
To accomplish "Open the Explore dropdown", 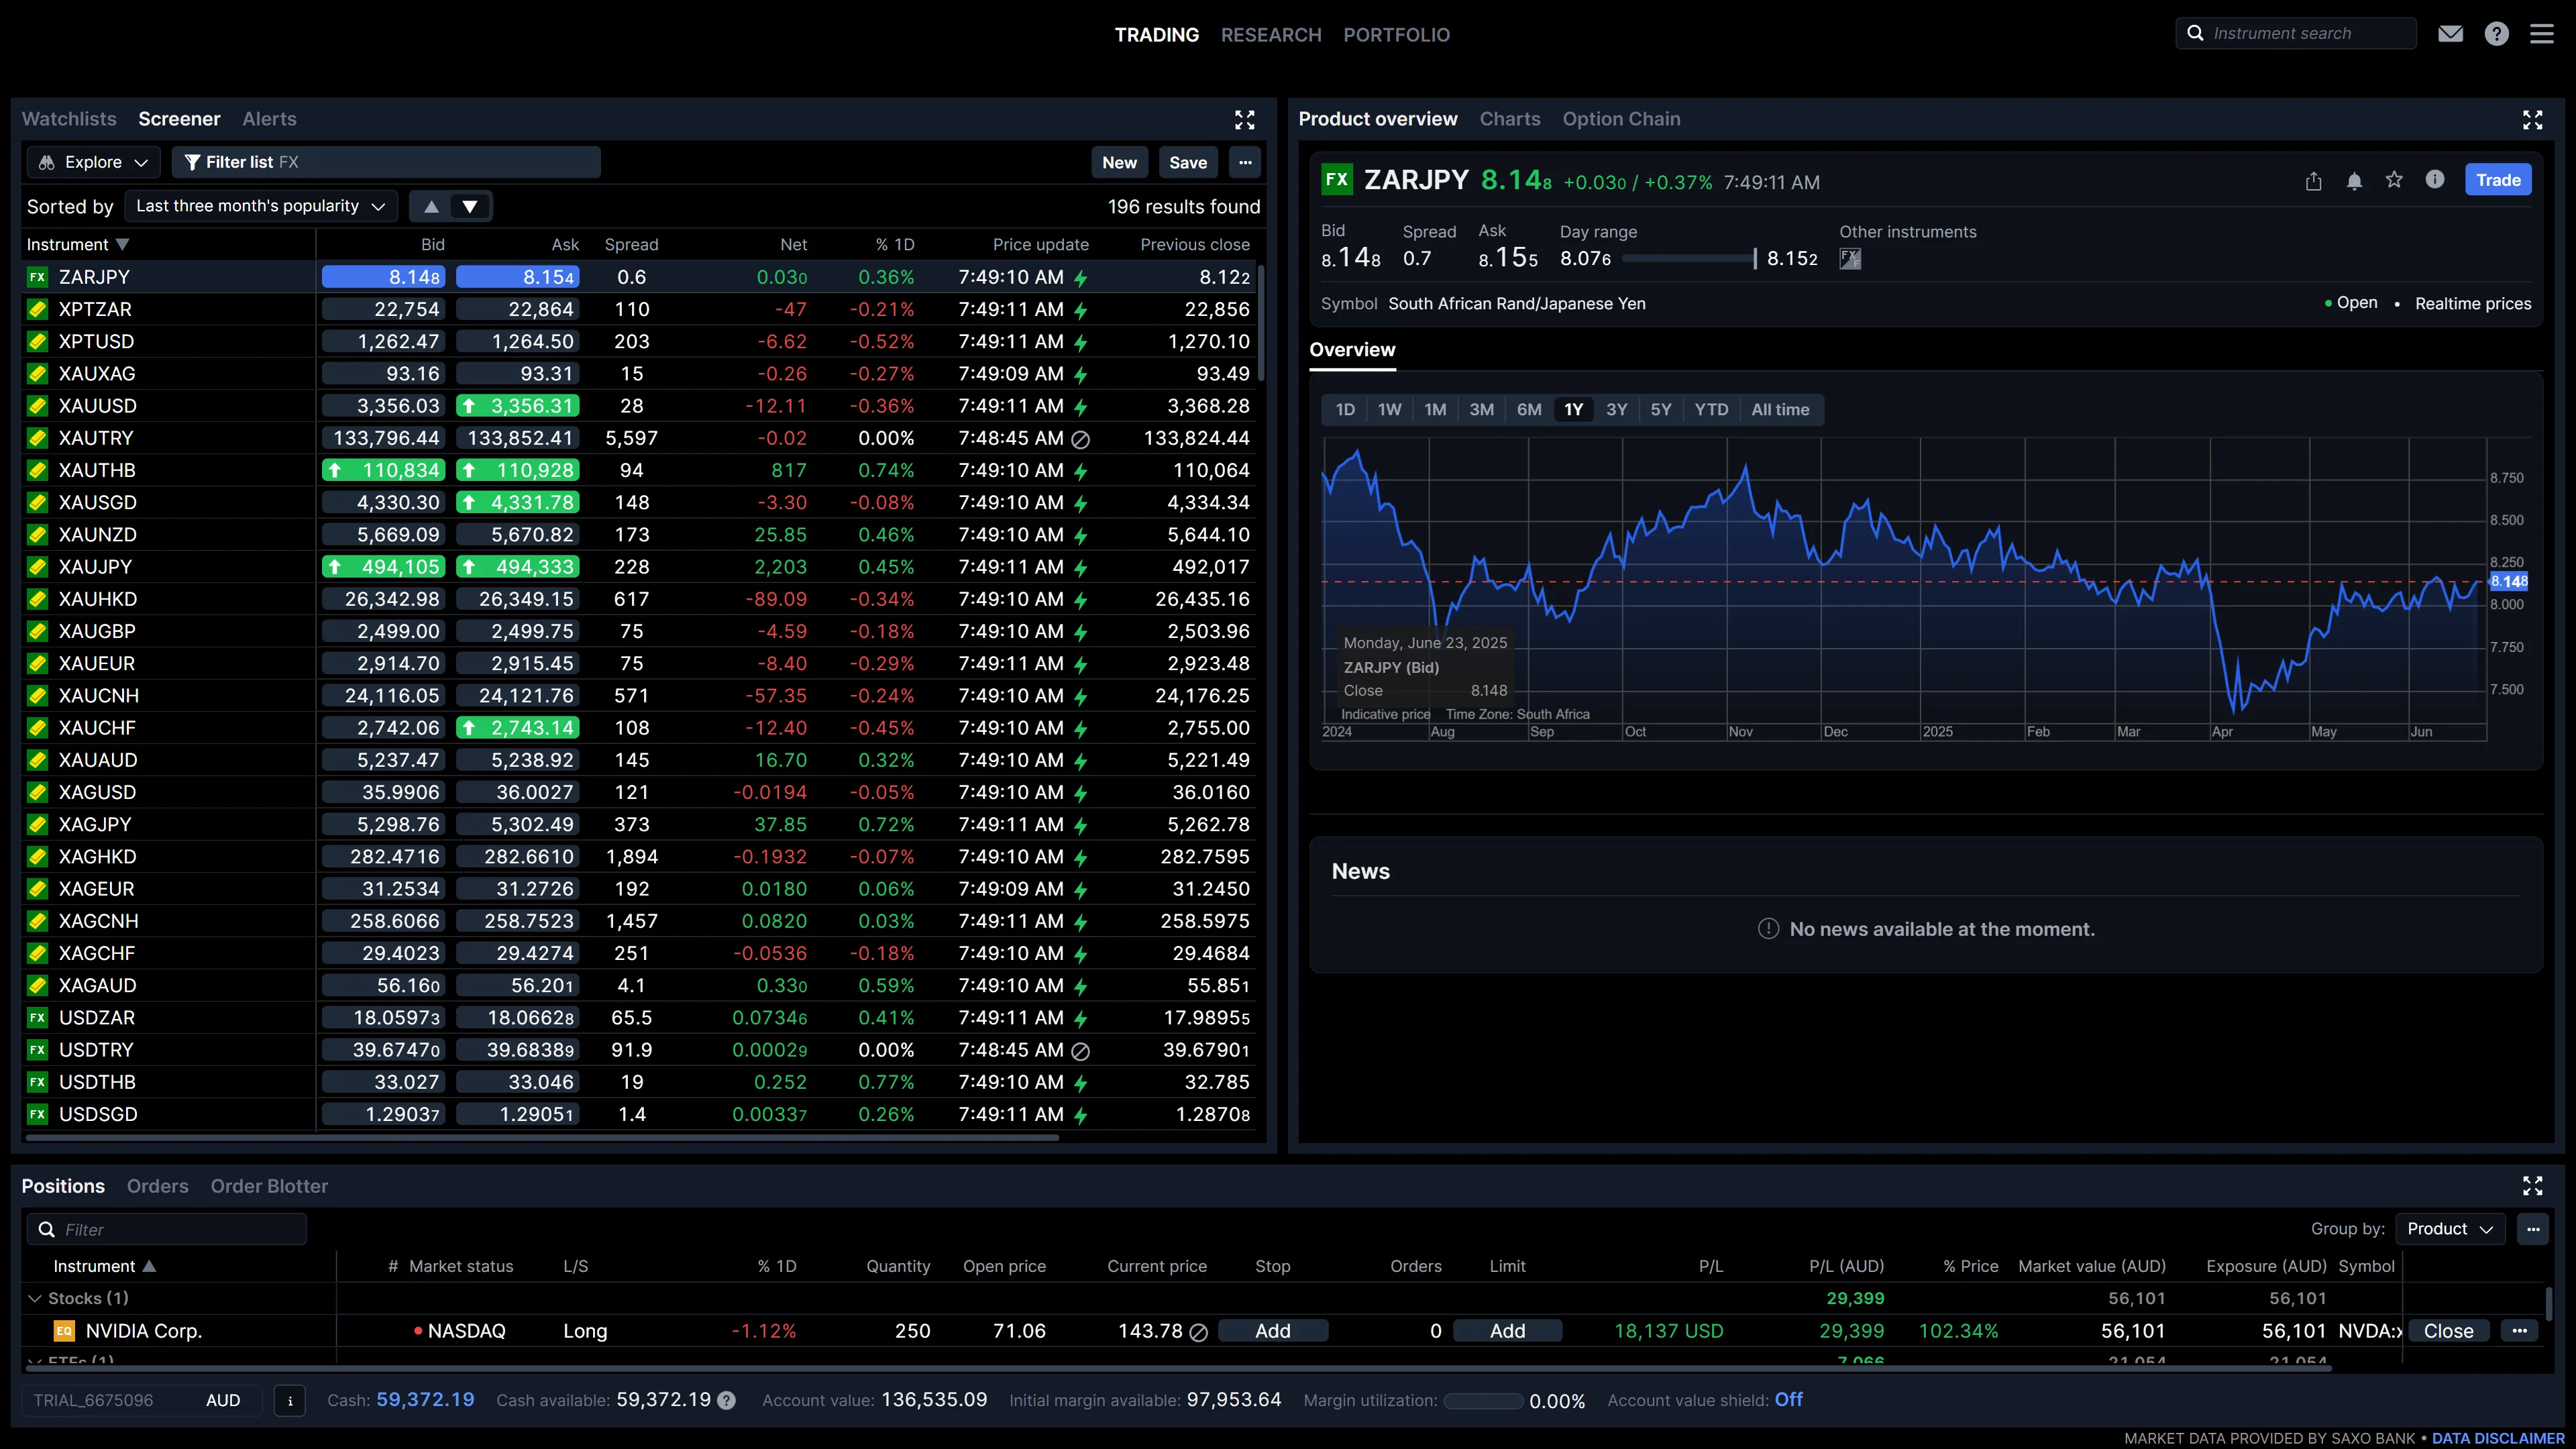I will click(x=93, y=162).
